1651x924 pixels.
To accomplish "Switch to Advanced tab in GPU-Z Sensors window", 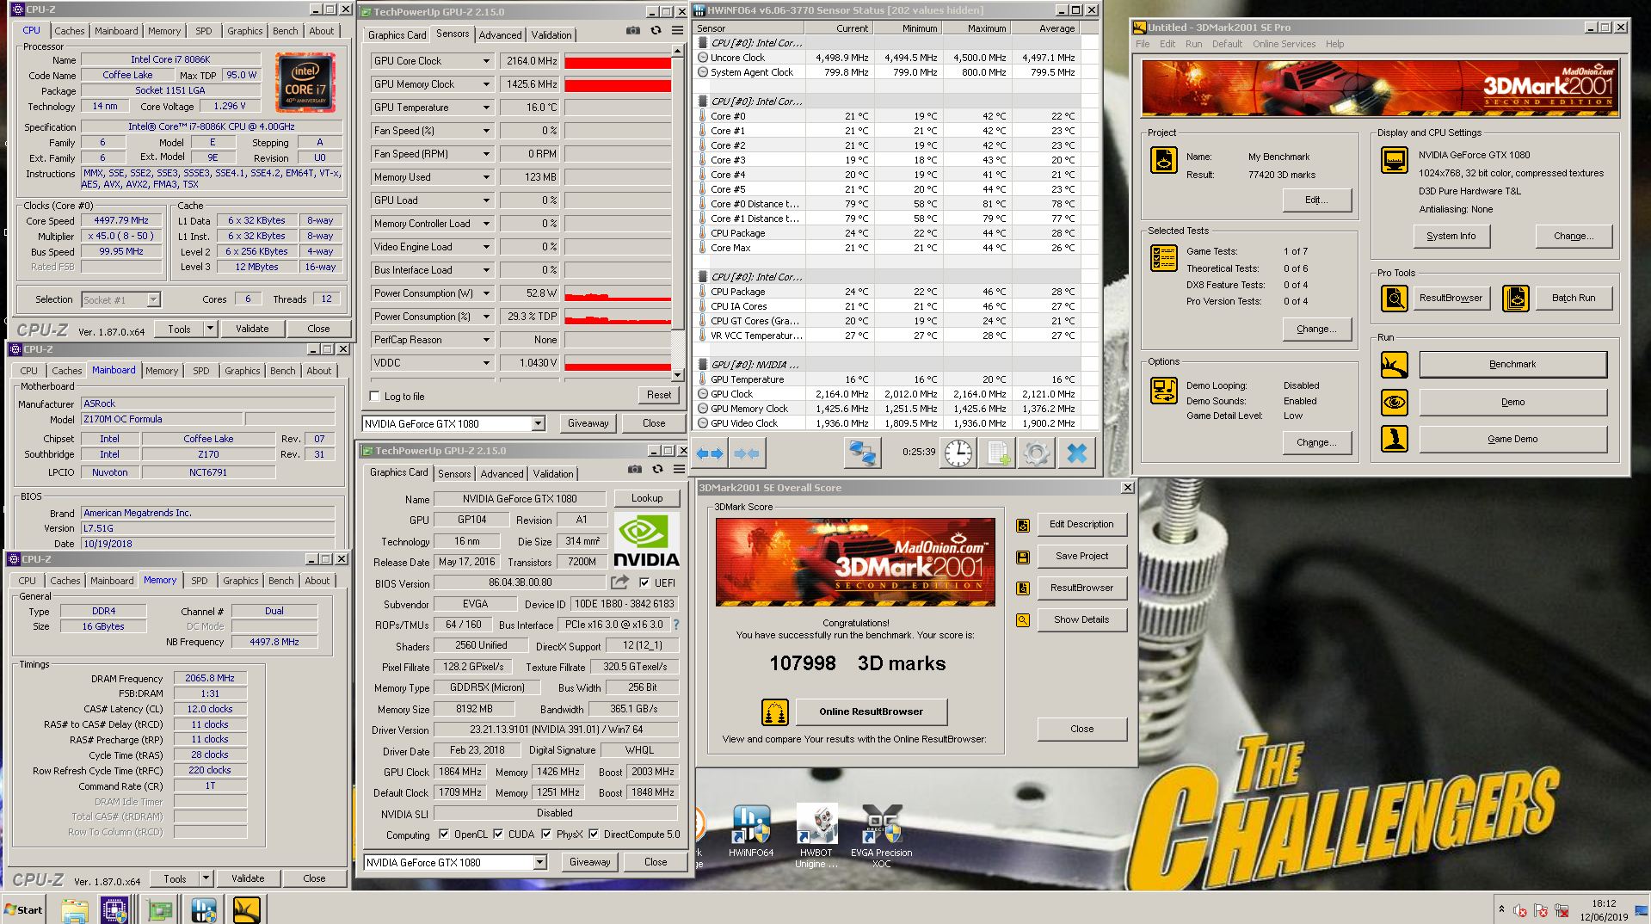I will (500, 35).
